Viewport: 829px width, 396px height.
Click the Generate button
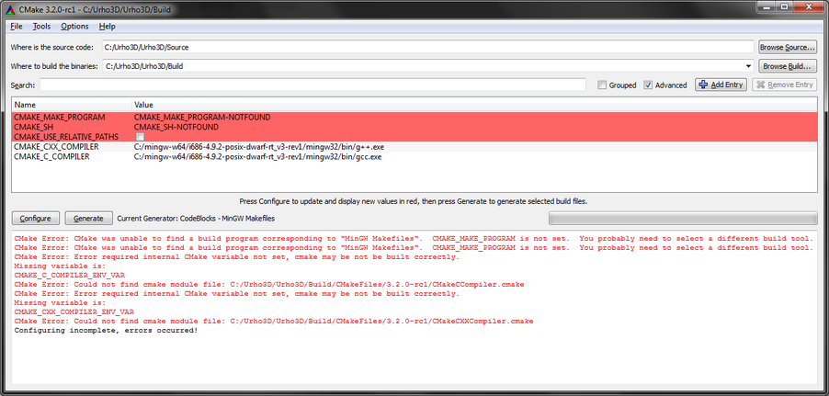(x=89, y=218)
